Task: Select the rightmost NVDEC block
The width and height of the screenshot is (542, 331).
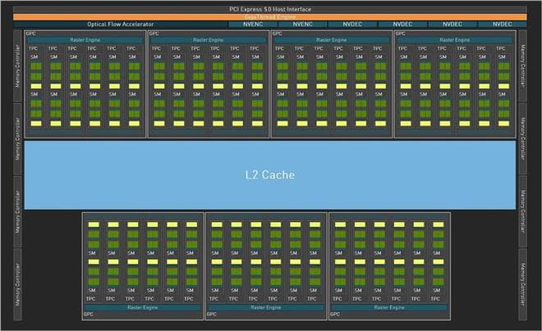Action: click(502, 25)
